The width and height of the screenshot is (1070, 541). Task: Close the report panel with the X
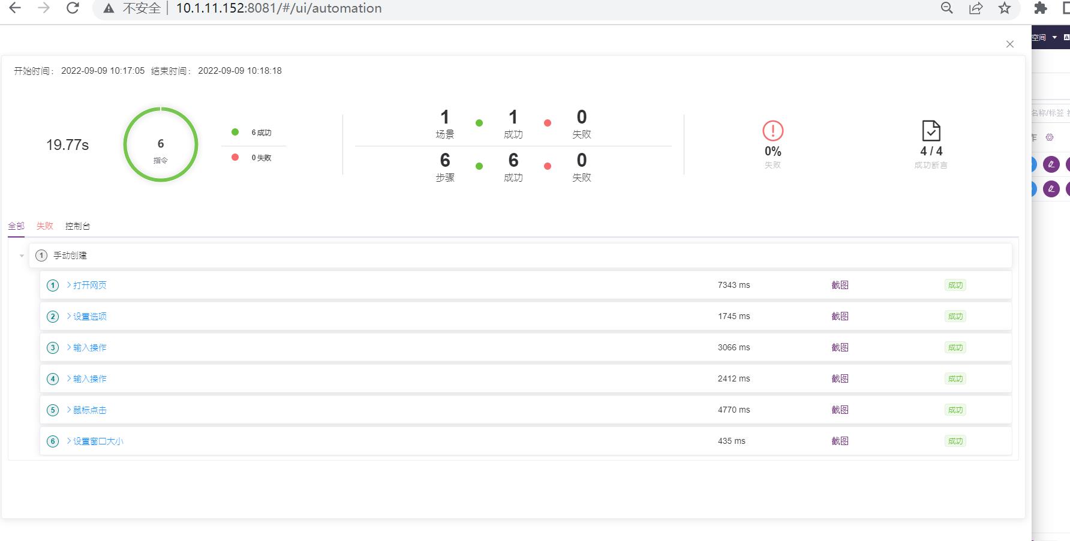(x=1010, y=44)
